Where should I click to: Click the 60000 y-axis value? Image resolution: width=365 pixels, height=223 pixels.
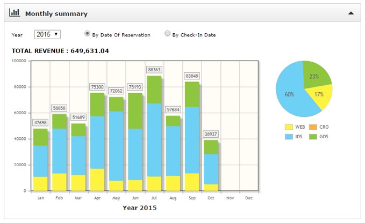tap(20, 113)
